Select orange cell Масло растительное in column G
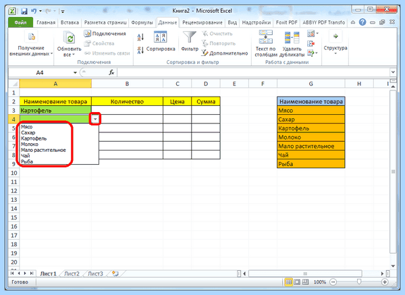The image size is (405, 295). 311,146
